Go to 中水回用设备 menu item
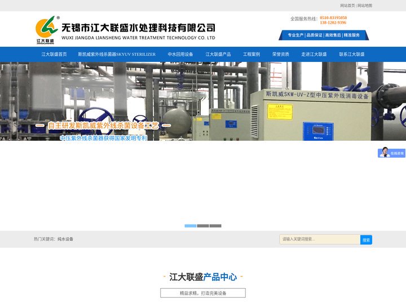The height and width of the screenshot is (304, 406). 180,54
